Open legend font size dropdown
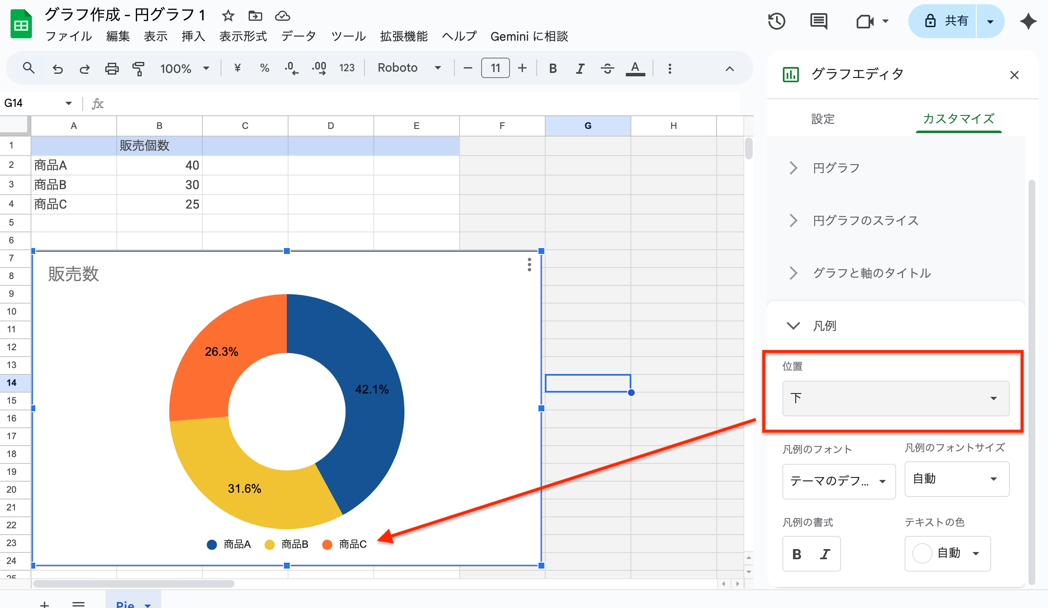The image size is (1048, 608). [956, 479]
